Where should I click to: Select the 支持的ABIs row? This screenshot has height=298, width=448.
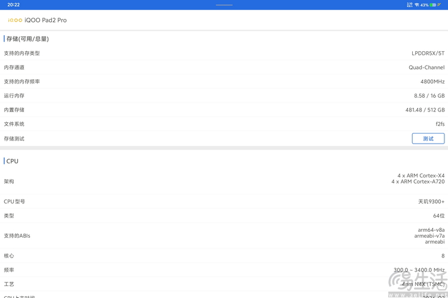[x=224, y=236]
